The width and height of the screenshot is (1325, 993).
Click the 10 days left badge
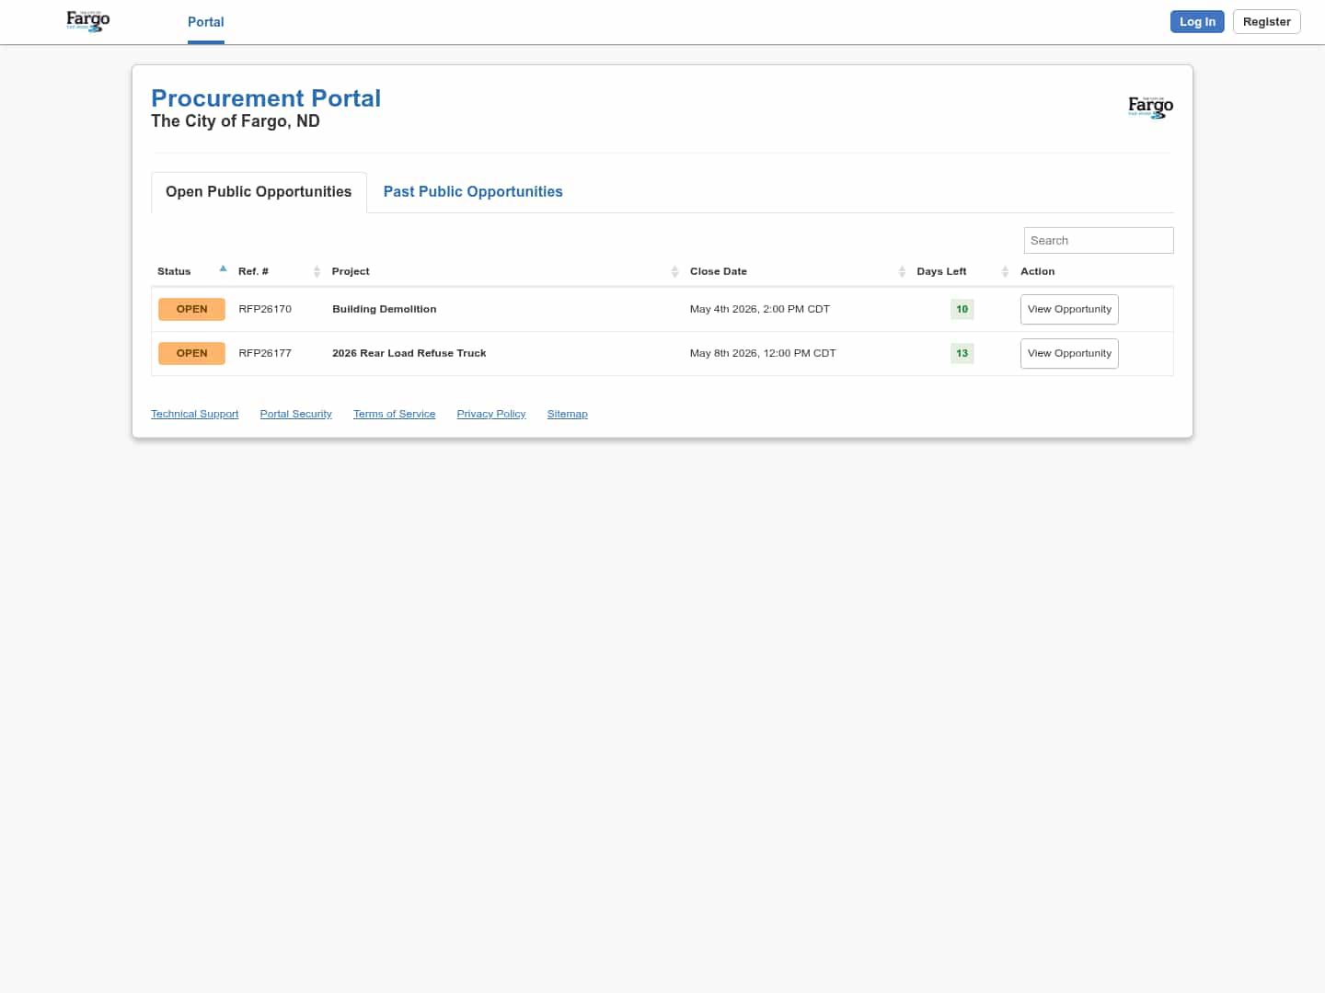point(962,310)
